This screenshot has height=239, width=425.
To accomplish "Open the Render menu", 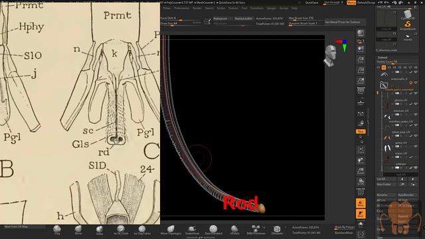I will tap(197, 8).
